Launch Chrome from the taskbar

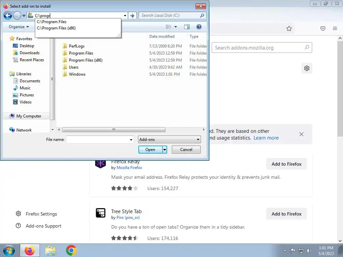coord(71,250)
